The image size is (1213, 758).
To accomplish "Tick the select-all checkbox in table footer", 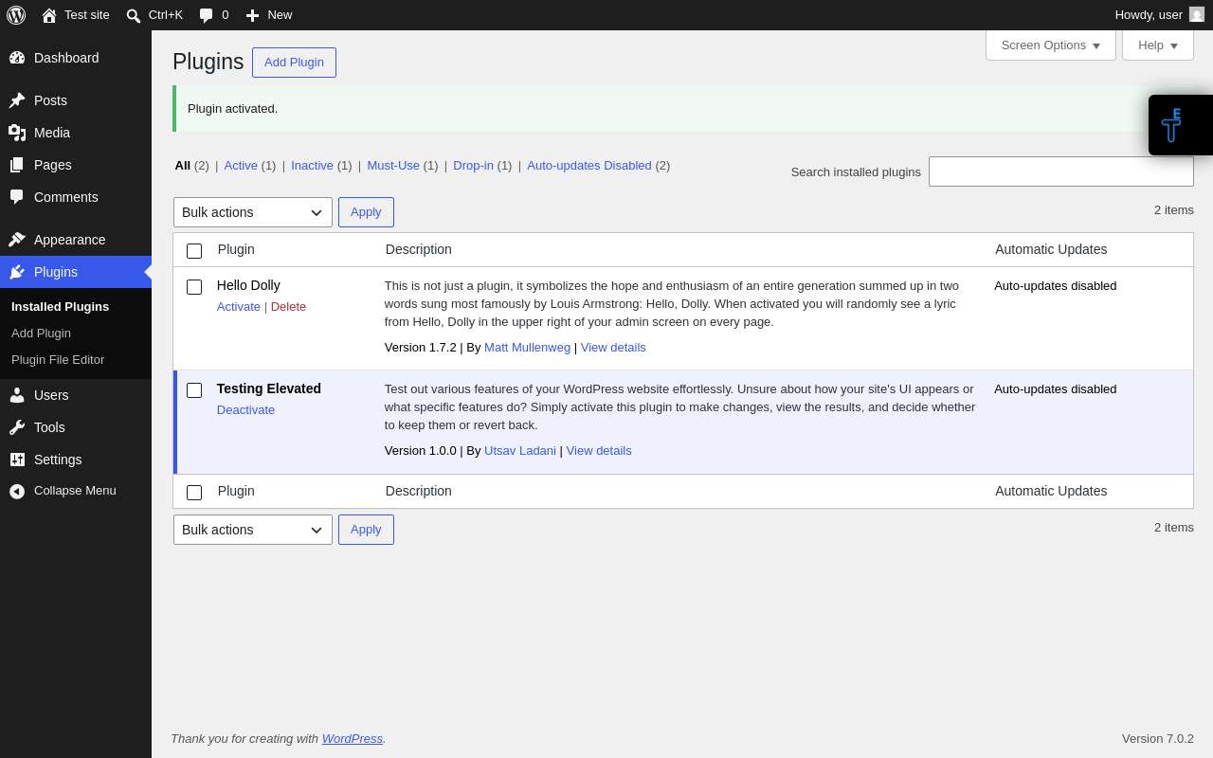I will [194, 493].
